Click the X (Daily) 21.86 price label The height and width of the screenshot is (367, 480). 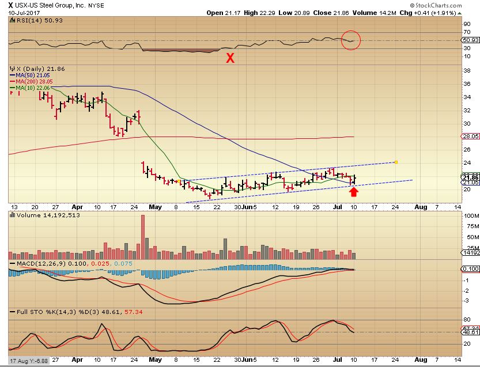41,69
